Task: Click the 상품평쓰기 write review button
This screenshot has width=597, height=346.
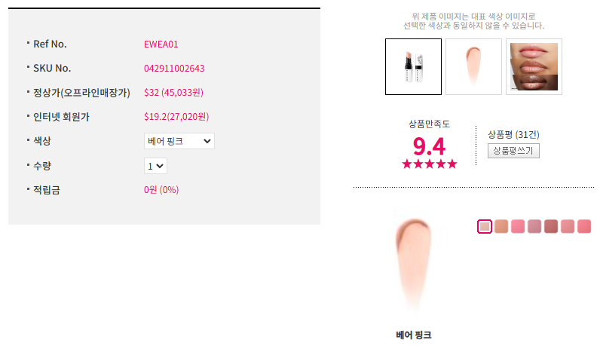Action: point(513,151)
